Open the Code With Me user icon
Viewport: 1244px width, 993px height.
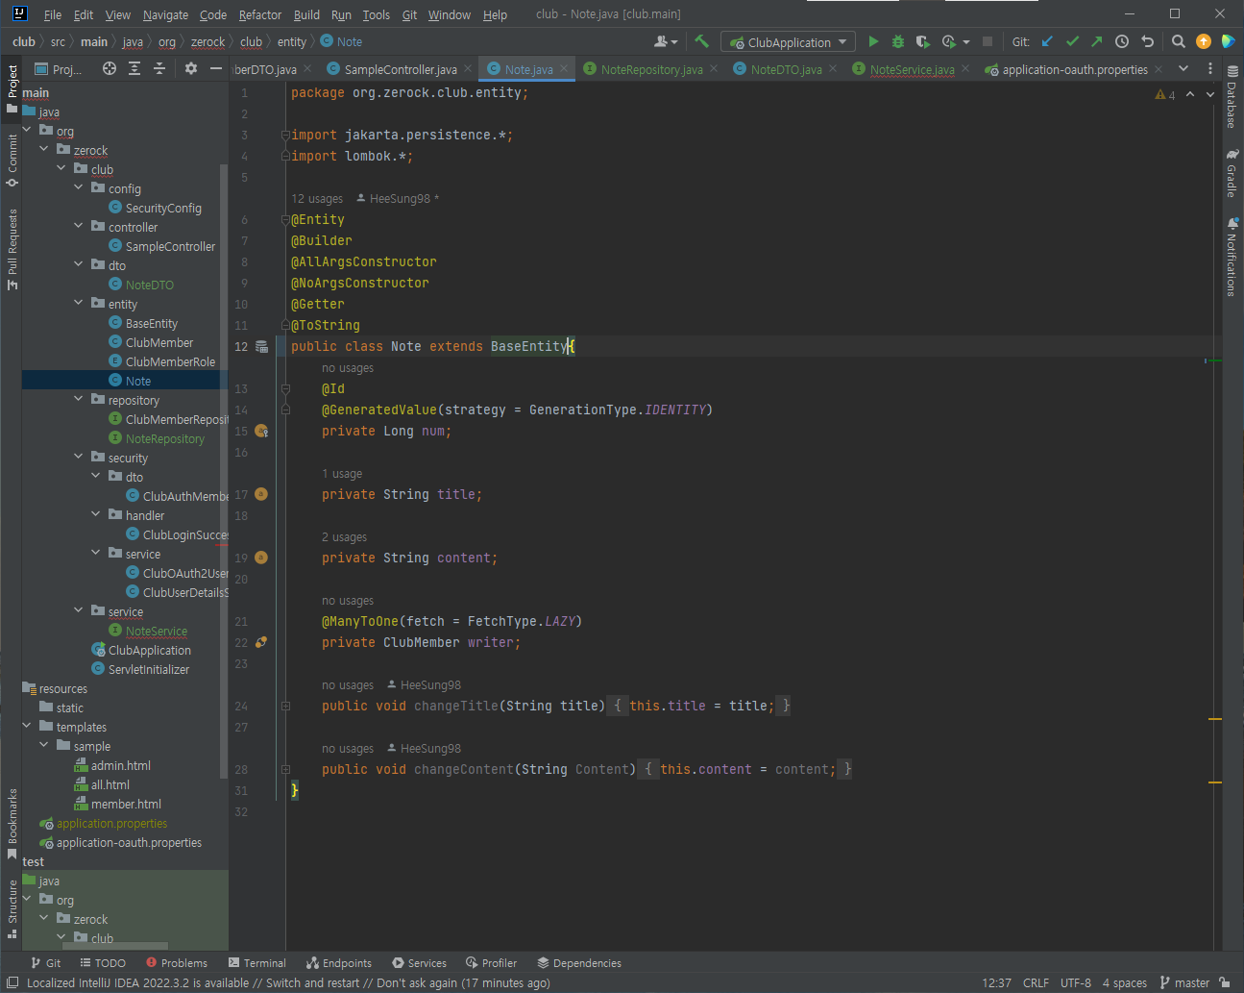click(x=666, y=41)
